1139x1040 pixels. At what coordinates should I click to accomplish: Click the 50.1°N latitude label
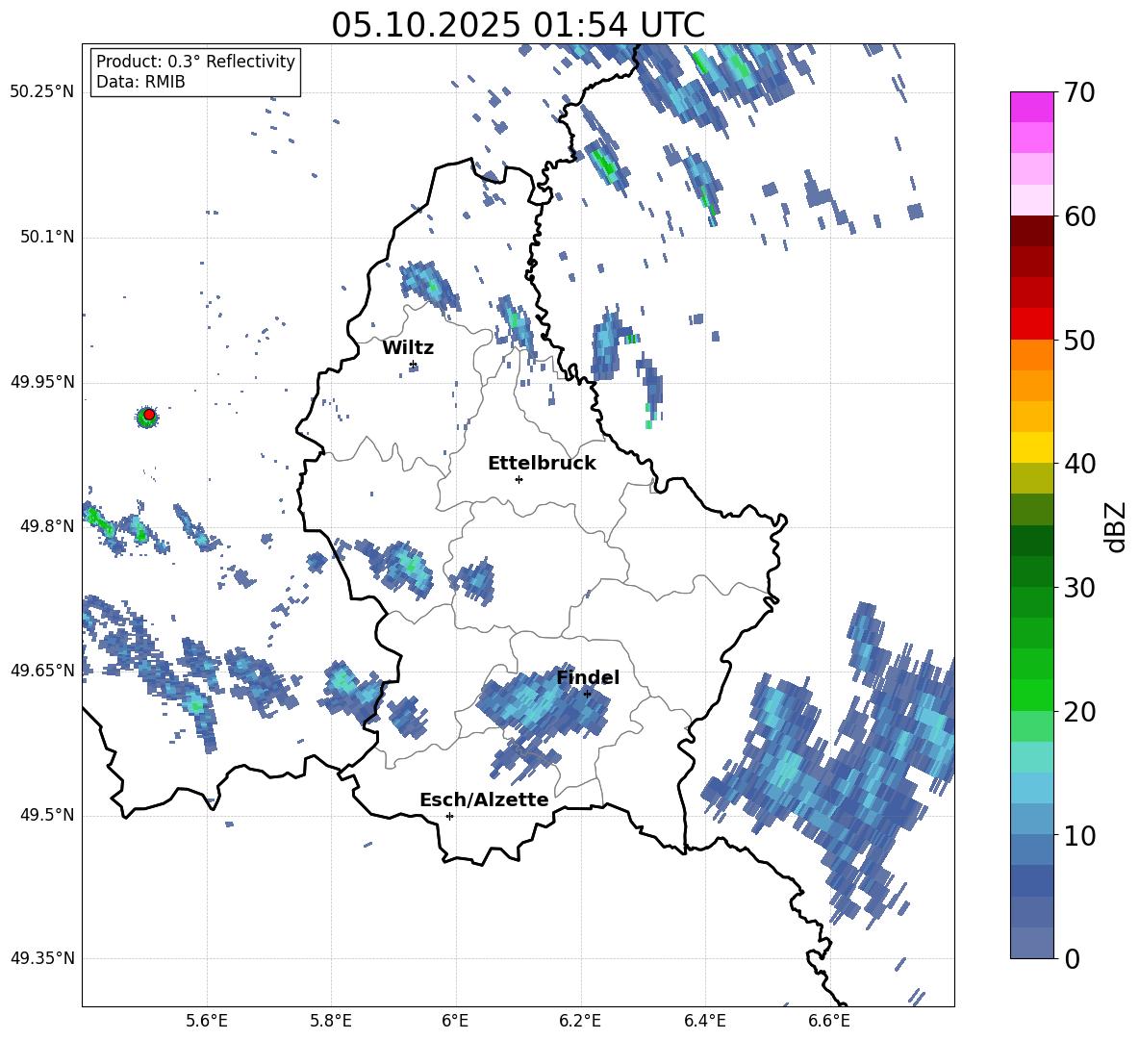click(46, 237)
